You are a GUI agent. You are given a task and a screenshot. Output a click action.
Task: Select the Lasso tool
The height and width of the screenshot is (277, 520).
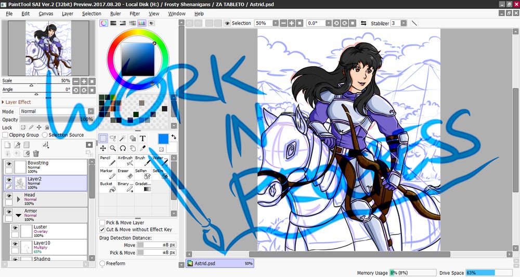tap(113, 138)
